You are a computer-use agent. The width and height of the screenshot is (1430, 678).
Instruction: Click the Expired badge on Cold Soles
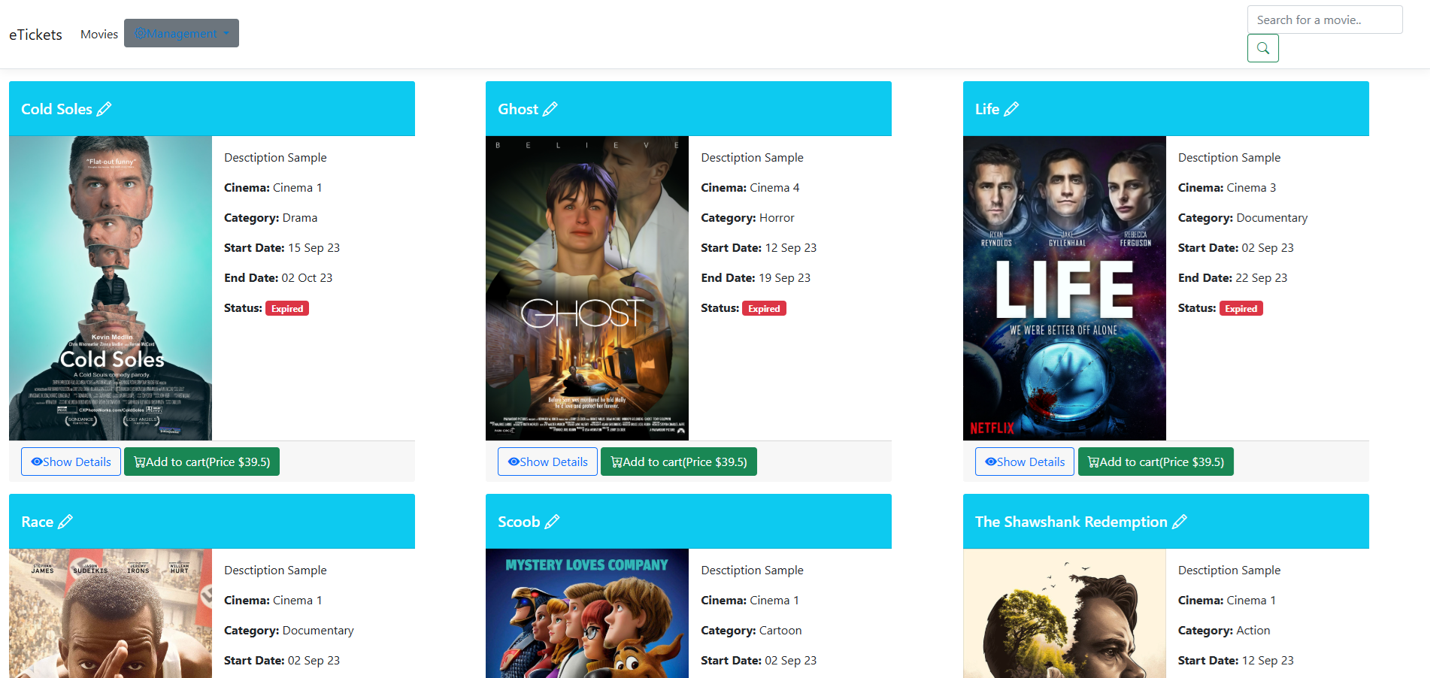tap(287, 308)
